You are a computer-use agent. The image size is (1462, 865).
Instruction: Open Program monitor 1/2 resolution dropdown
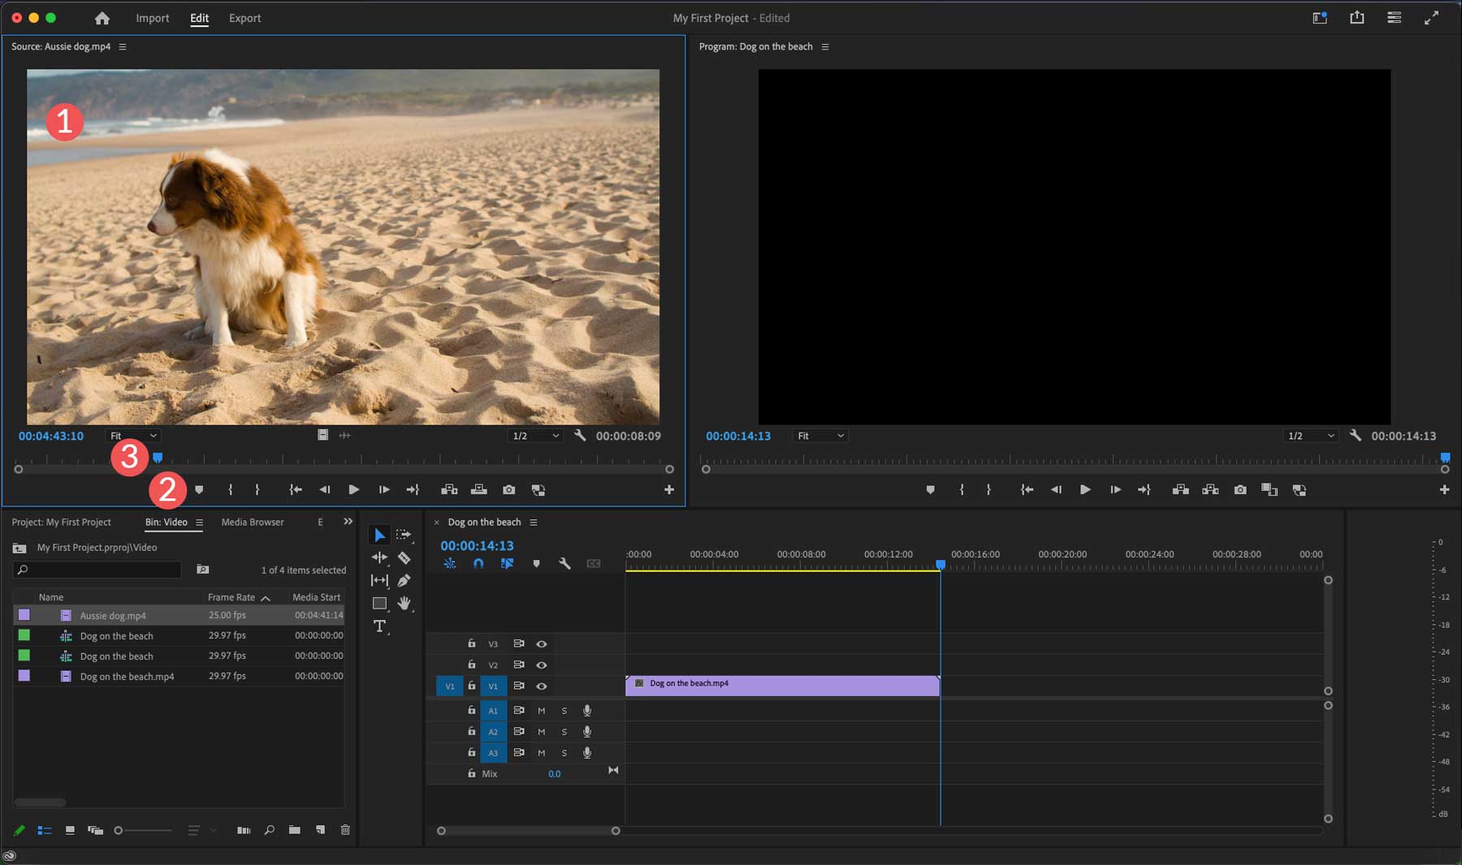click(x=1309, y=436)
